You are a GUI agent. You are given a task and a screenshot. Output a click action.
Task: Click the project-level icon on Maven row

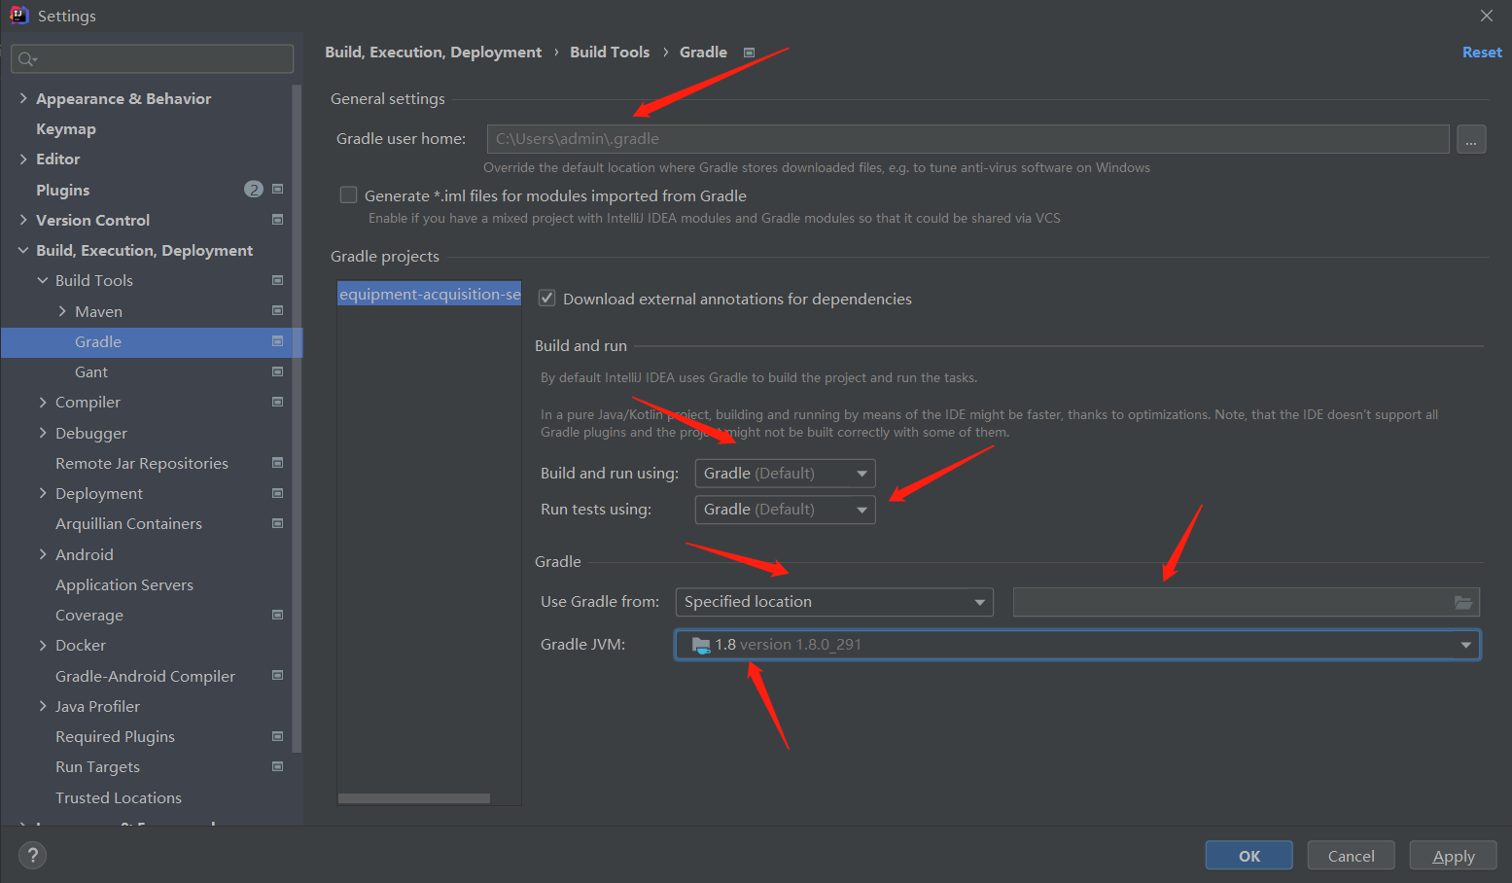click(x=277, y=311)
